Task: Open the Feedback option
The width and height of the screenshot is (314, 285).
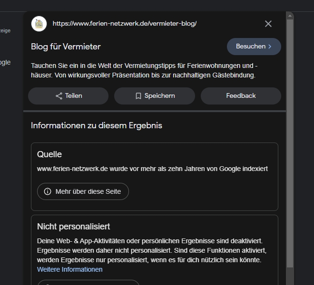Action: (x=241, y=96)
